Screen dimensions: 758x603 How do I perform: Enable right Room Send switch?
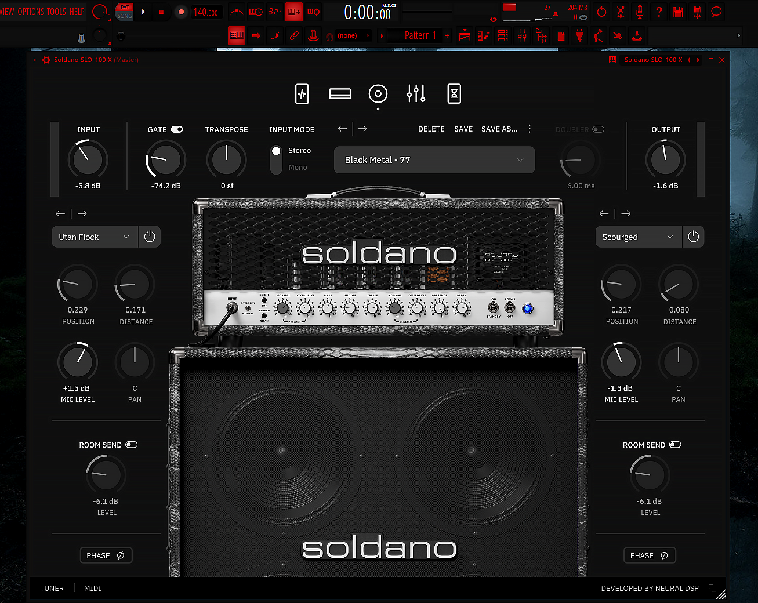tap(675, 445)
